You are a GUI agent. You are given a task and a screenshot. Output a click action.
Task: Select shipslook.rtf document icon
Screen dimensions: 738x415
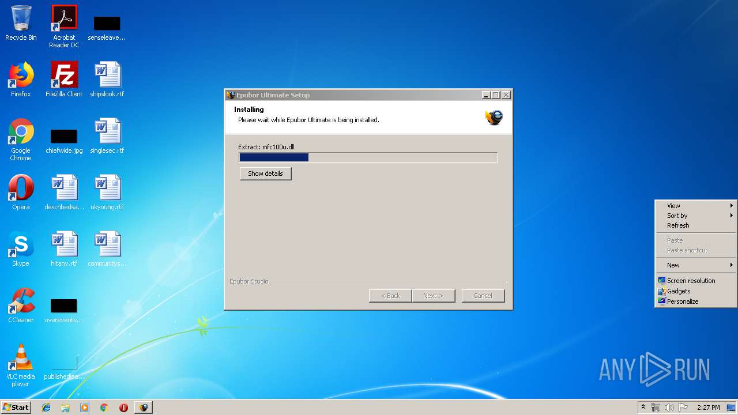click(107, 80)
